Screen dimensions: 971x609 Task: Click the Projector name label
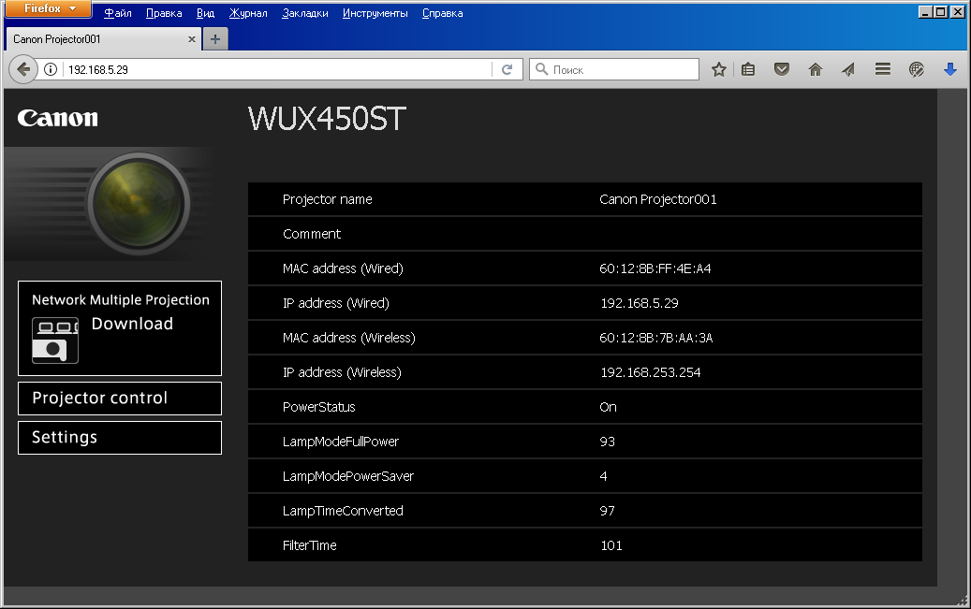pyautogui.click(x=327, y=199)
